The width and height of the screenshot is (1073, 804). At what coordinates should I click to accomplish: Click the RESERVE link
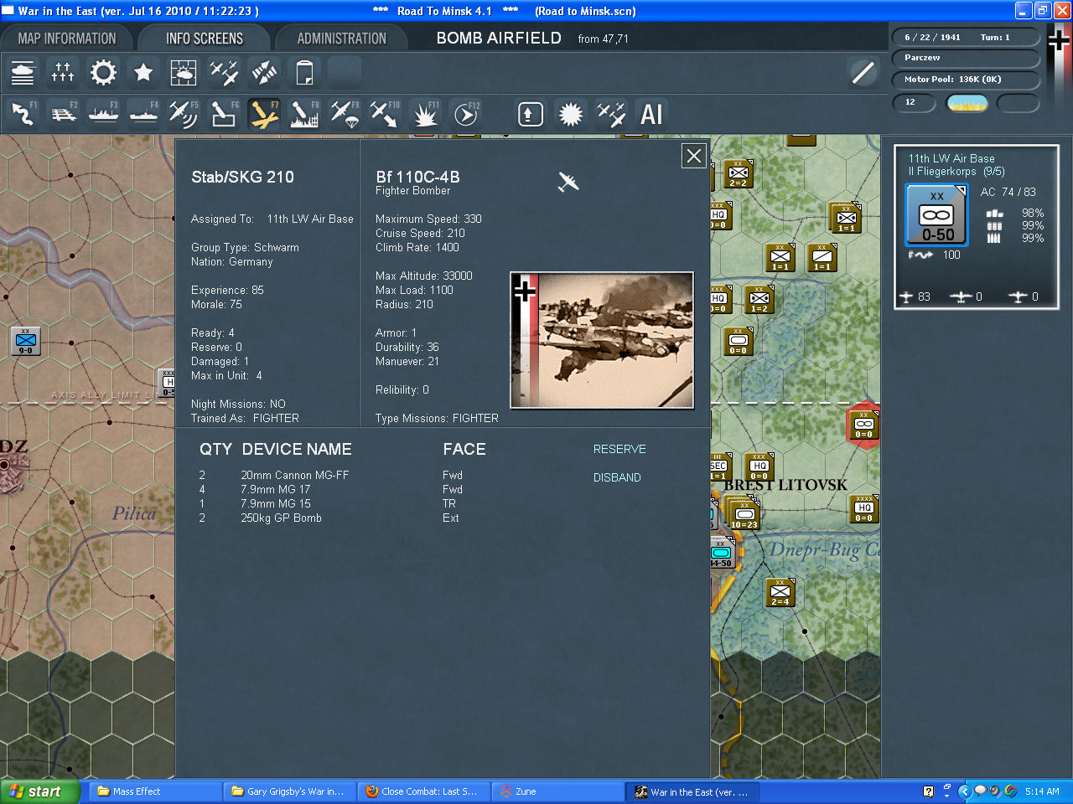(619, 450)
